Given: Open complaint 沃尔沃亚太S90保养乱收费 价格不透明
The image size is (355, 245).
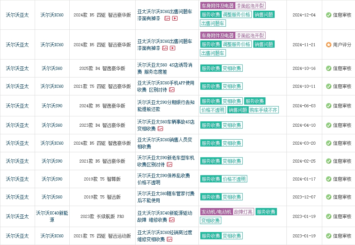Looking at the screenshot, I should click(163, 179).
